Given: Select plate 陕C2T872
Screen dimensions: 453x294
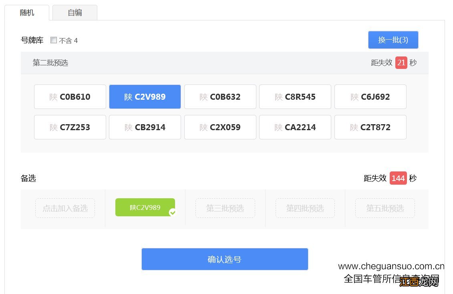Looking at the screenshot, I should pyautogui.click(x=370, y=127).
